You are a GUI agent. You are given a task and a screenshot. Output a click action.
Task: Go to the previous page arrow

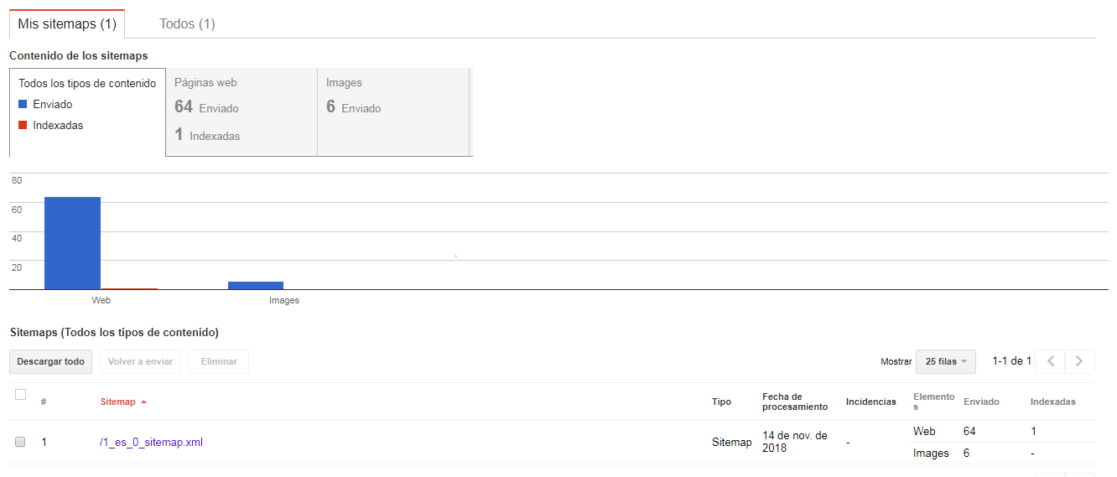point(1050,361)
